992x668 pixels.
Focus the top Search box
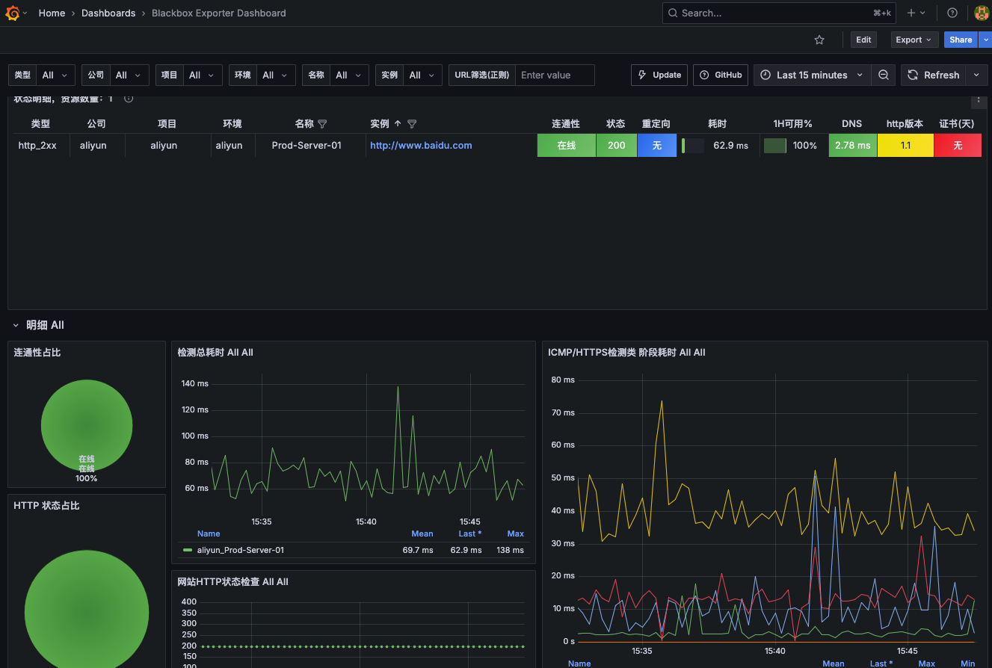tap(778, 13)
